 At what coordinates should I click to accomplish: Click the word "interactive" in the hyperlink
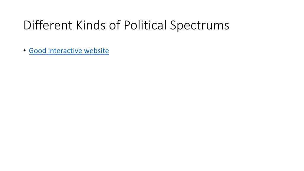pos(65,50)
